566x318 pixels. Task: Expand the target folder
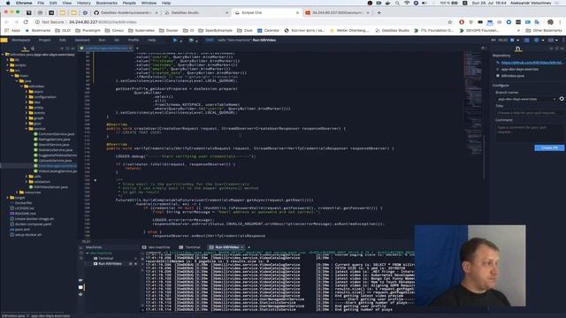tap(8, 198)
